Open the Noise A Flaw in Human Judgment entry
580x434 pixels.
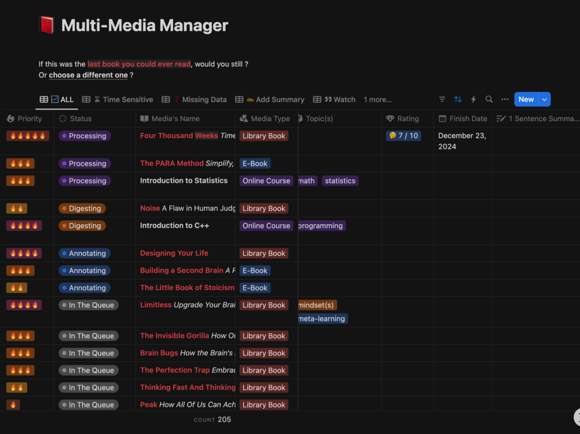pyautogui.click(x=188, y=208)
